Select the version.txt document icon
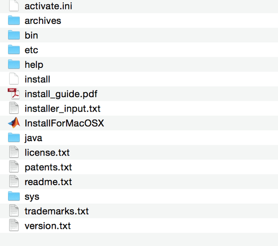The height and width of the screenshot is (246, 278). (14, 225)
